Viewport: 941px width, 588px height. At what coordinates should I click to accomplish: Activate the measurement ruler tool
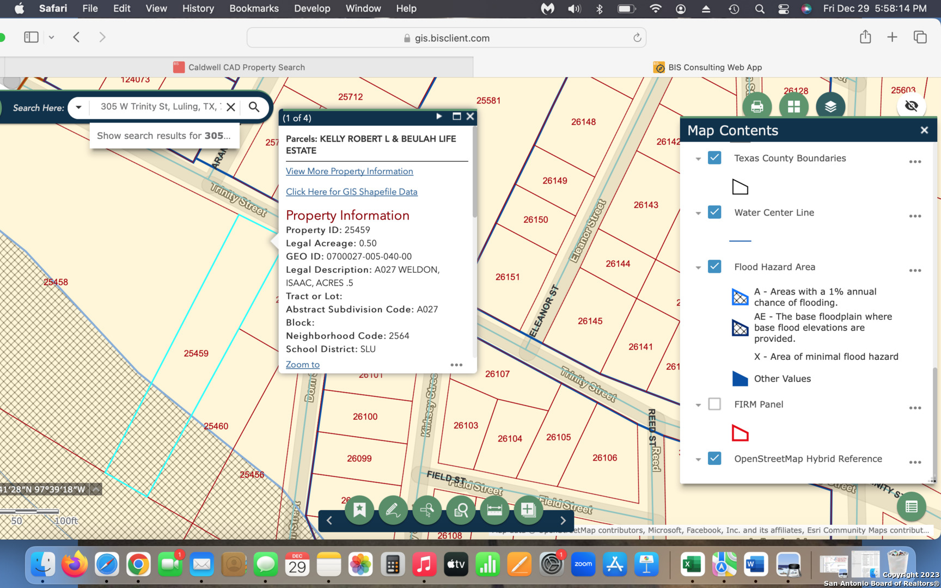[x=494, y=510]
